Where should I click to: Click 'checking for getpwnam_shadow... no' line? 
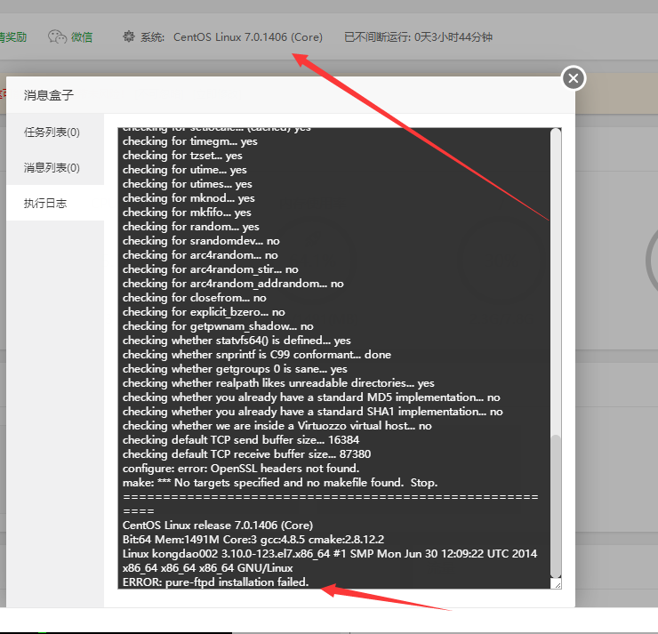click(218, 326)
